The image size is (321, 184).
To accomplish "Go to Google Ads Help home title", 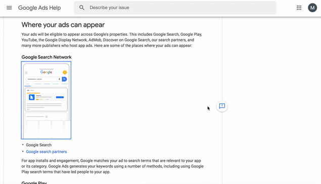I will pos(39,8).
